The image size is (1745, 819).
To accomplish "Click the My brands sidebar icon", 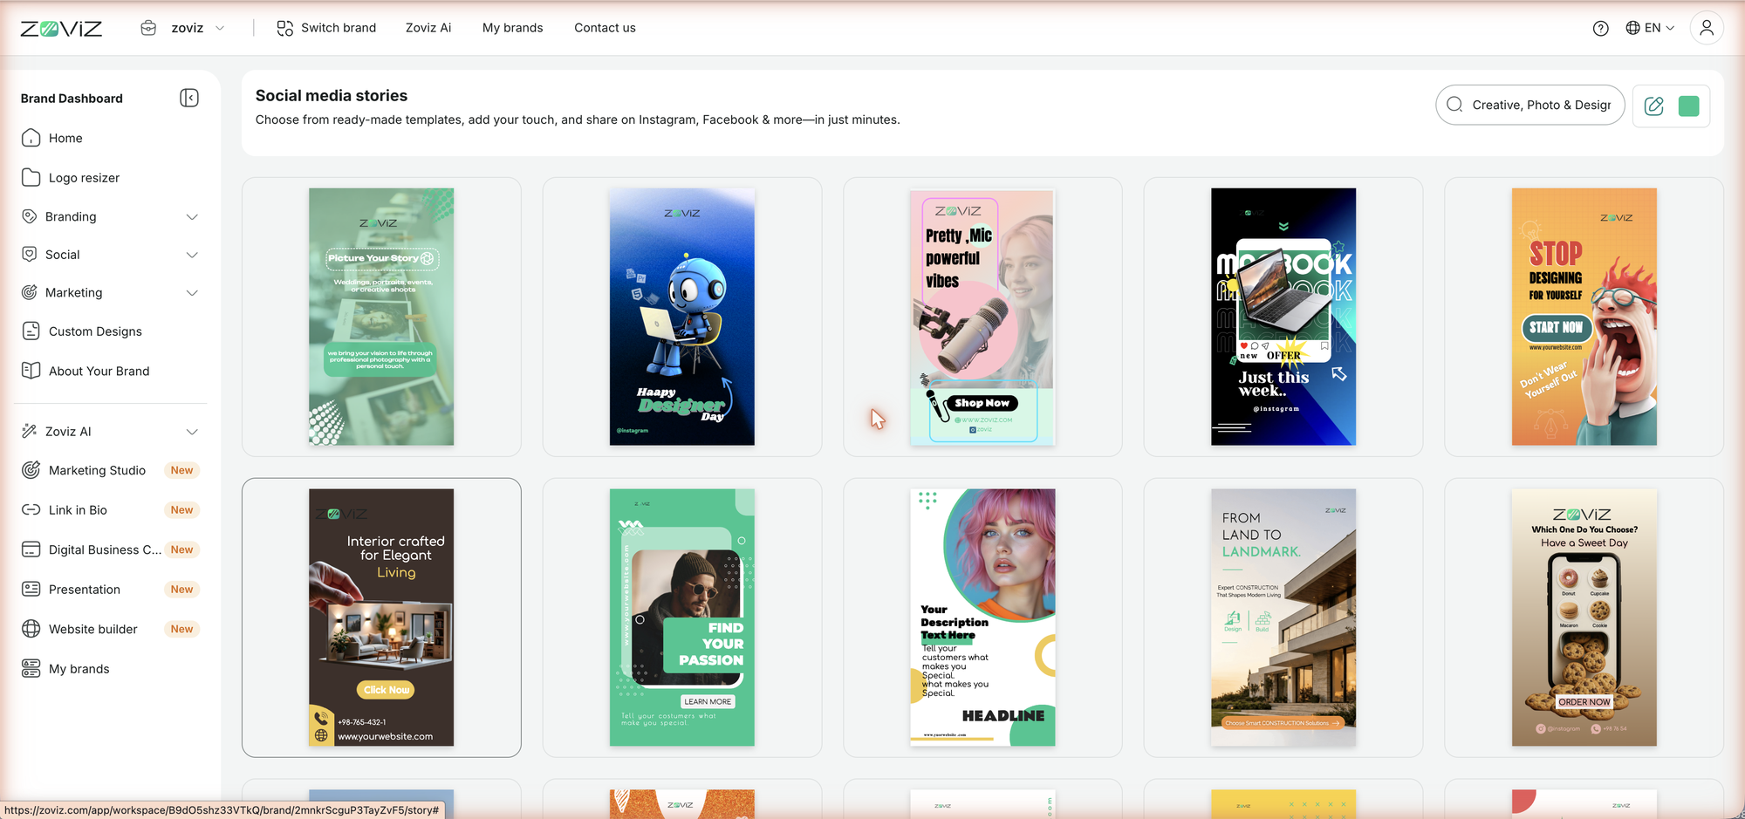I will [x=31, y=668].
